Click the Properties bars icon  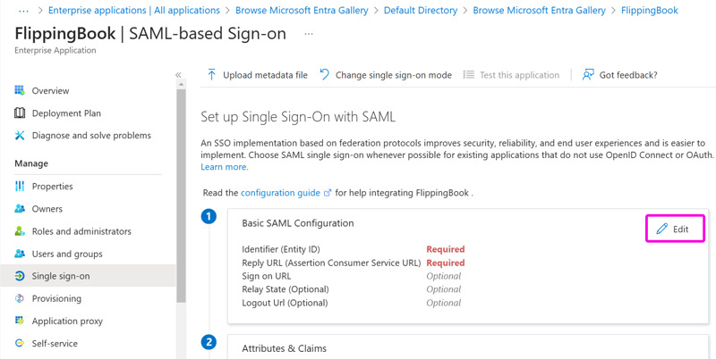(x=20, y=186)
